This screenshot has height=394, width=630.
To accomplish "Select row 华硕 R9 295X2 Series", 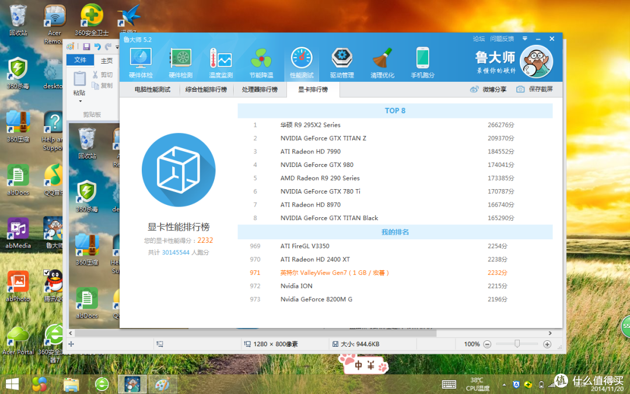I will point(395,125).
